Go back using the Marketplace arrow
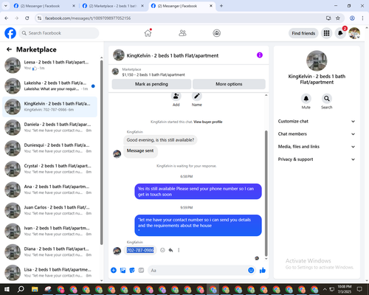 tap(9, 49)
